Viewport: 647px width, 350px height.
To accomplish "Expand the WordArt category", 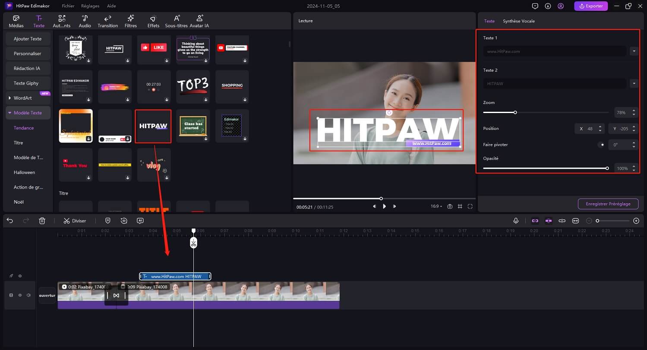I will click(10, 98).
